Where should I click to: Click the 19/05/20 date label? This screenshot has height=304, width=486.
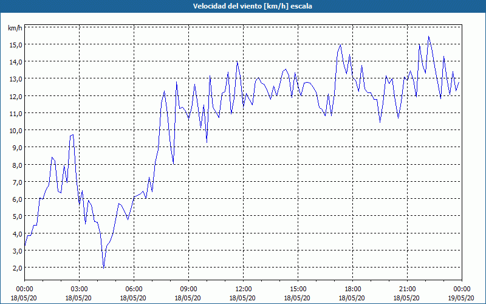click(461, 298)
